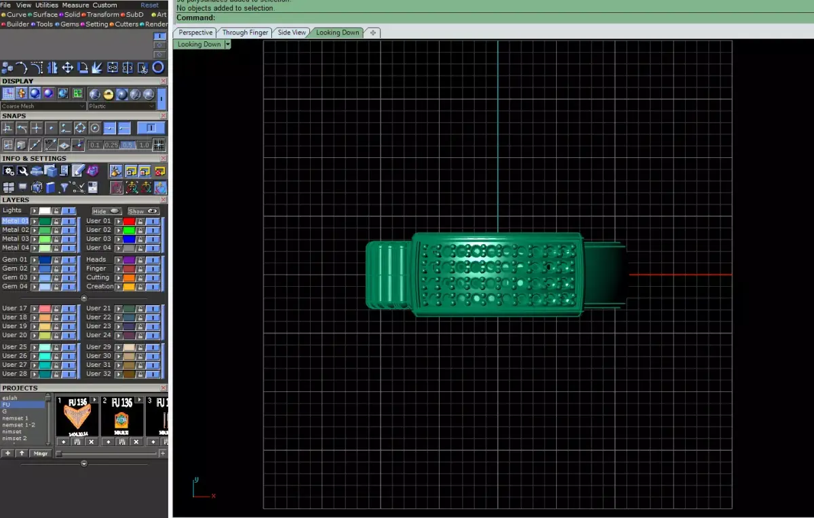Click the Command input line
This screenshot has width=814, height=518.
coord(492,18)
